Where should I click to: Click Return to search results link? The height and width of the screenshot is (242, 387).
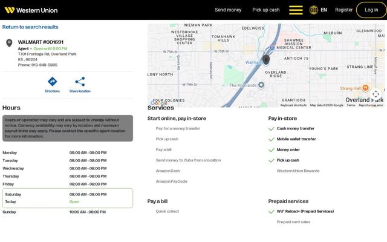tap(30, 27)
